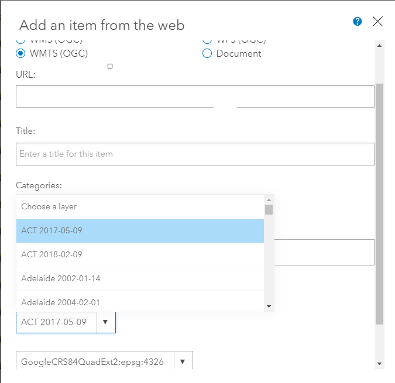Click into the URL input field
The image size is (395, 383).
pyautogui.click(x=195, y=96)
